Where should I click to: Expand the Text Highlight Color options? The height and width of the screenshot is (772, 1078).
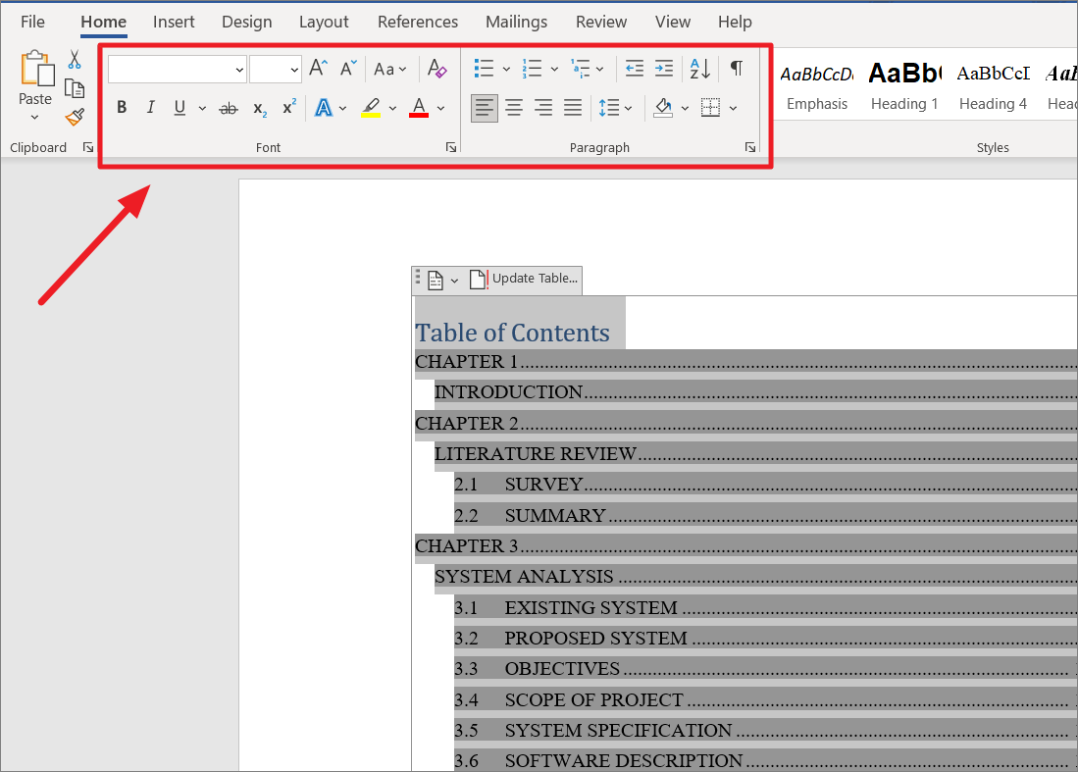point(392,107)
